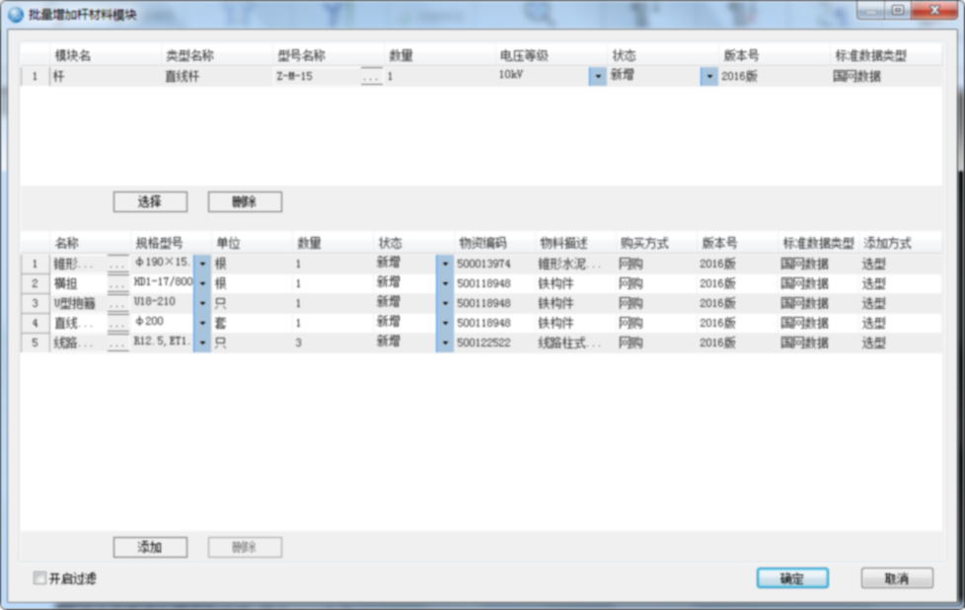Open the 状态 dropdown in the module row
Screen dimensions: 965x610
click(x=708, y=77)
